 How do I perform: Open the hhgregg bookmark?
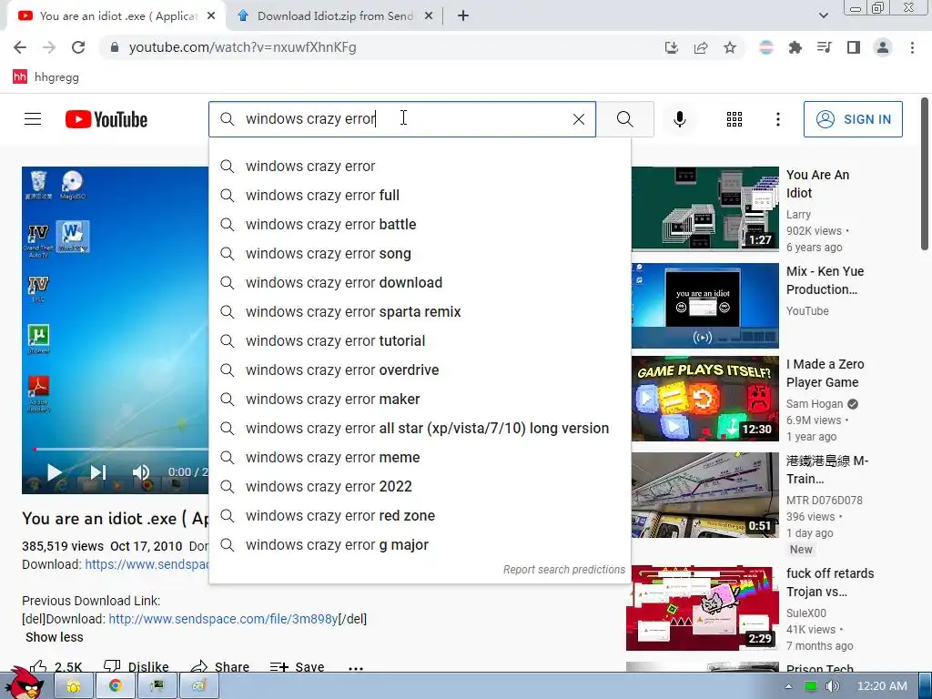tap(46, 76)
